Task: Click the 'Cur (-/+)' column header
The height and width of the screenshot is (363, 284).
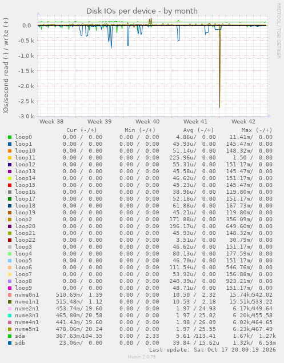Action: [x=82, y=130]
